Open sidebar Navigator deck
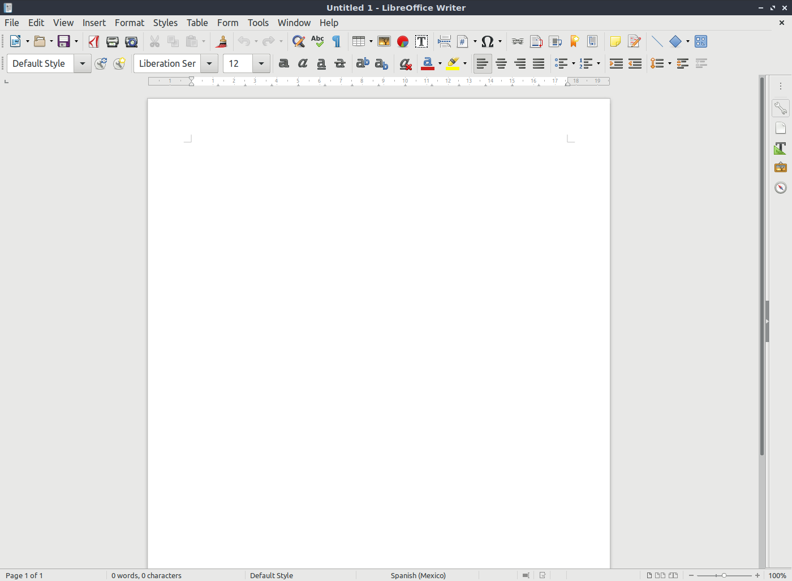This screenshot has width=792, height=581. 781,187
